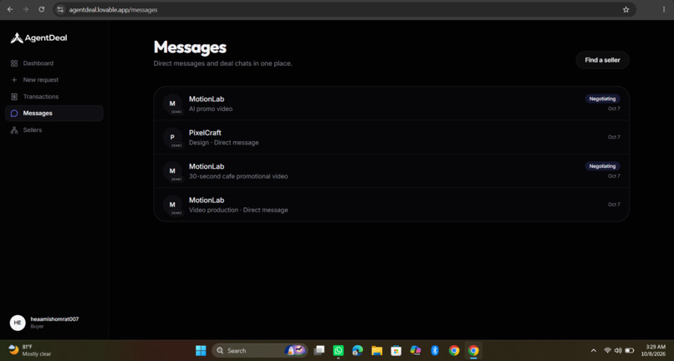Click the Messages chat bubble icon
Image resolution: width=674 pixels, height=361 pixels.
pyautogui.click(x=14, y=114)
